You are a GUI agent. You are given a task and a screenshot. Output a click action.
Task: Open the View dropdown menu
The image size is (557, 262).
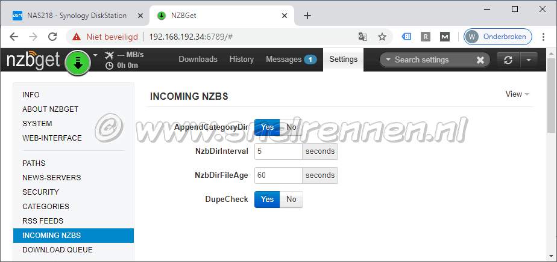[517, 94]
